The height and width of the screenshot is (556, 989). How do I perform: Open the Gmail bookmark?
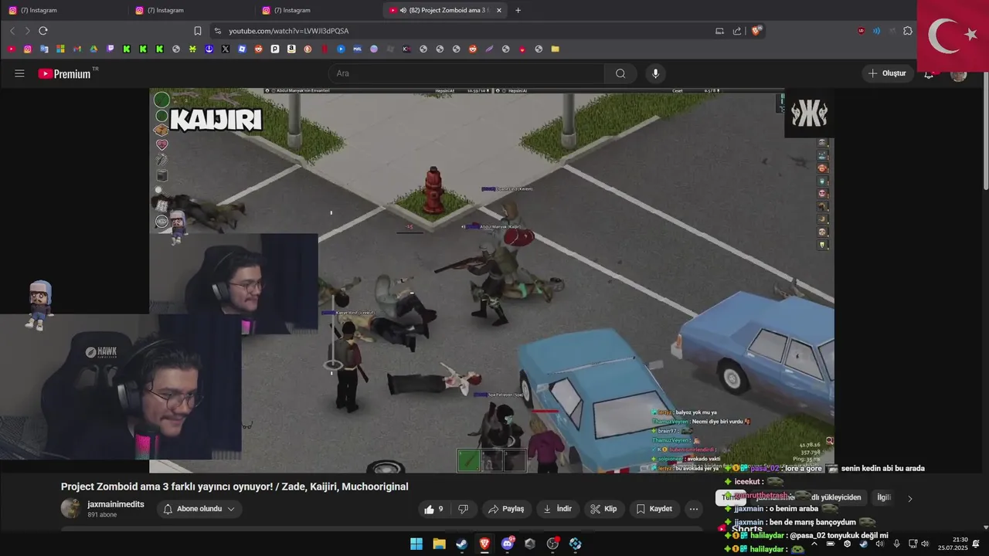(77, 49)
